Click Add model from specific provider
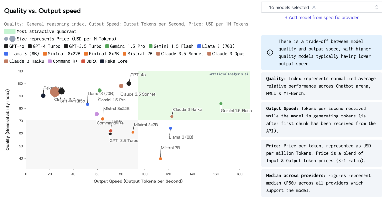The width and height of the screenshot is (385, 201). 321,18
